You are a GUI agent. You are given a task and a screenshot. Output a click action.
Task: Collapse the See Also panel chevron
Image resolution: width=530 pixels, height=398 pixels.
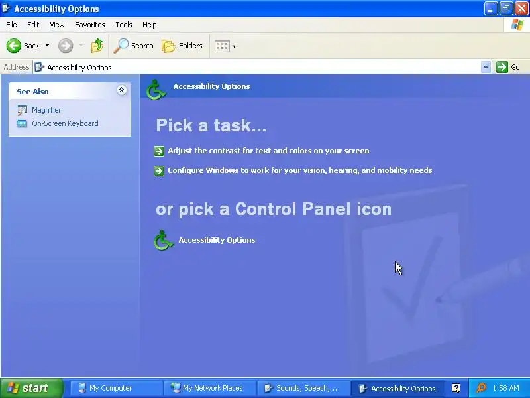click(122, 90)
